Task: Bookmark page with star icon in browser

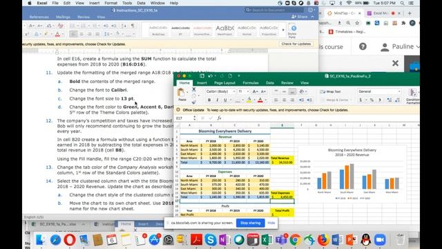Action: coord(357,23)
